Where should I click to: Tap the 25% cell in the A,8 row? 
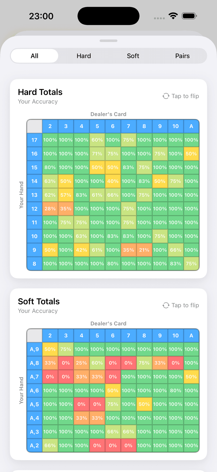[82, 363]
